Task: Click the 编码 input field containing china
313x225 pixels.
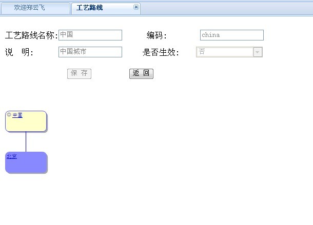Action: coord(232,35)
